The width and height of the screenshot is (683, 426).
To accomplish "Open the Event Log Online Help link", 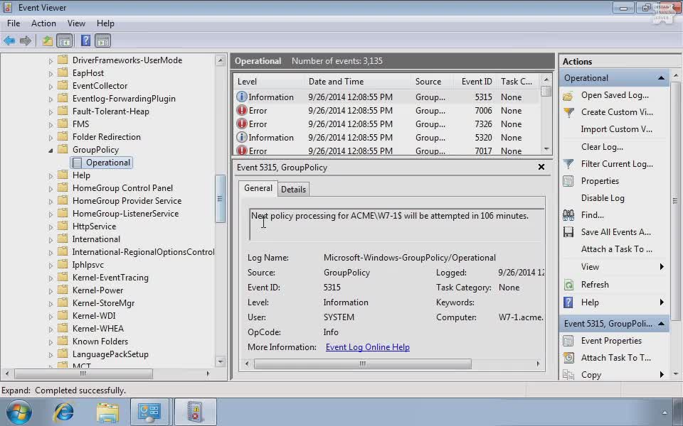I will click(x=367, y=347).
